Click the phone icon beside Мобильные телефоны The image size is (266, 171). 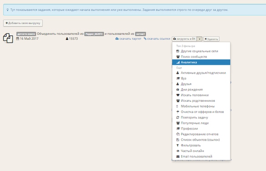pos(177,106)
